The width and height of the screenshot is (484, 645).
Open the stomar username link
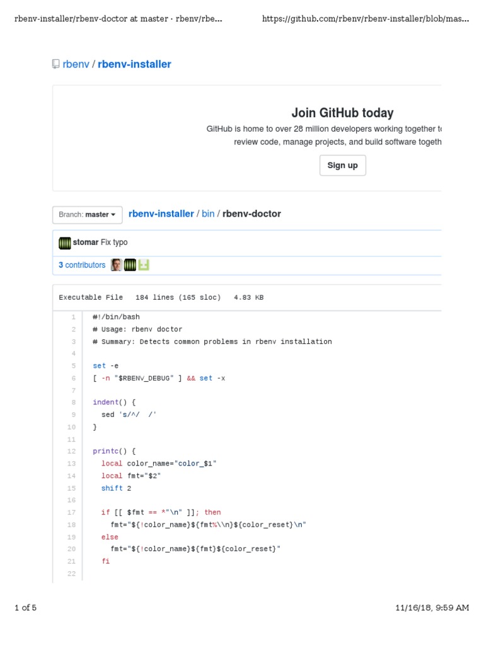[x=86, y=243]
